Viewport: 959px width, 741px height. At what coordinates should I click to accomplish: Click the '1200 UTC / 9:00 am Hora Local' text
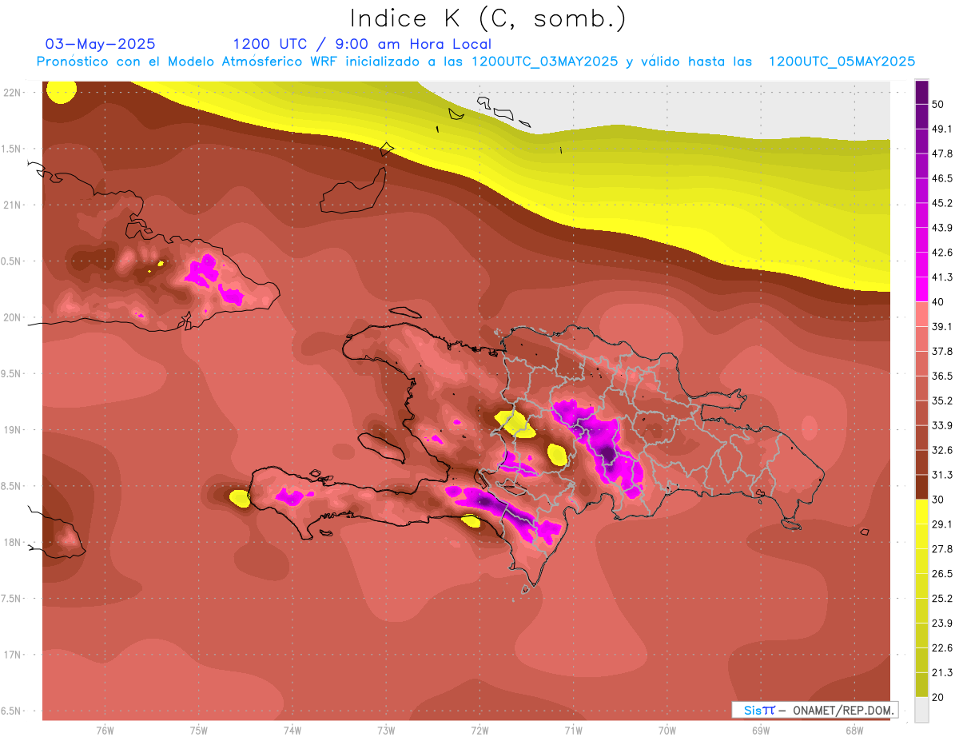pos(362,44)
